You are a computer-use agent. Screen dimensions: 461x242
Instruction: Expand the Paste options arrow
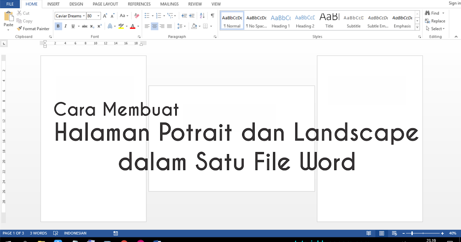coord(8,30)
